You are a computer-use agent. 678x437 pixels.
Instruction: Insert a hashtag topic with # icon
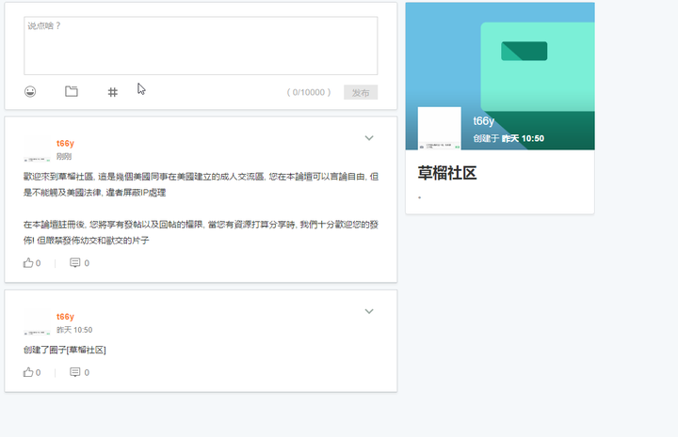point(113,92)
